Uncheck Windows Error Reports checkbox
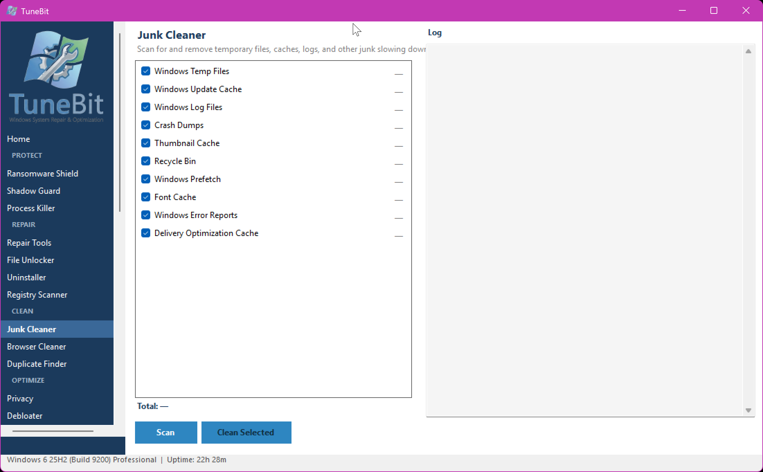This screenshot has height=472, width=763. tap(146, 215)
